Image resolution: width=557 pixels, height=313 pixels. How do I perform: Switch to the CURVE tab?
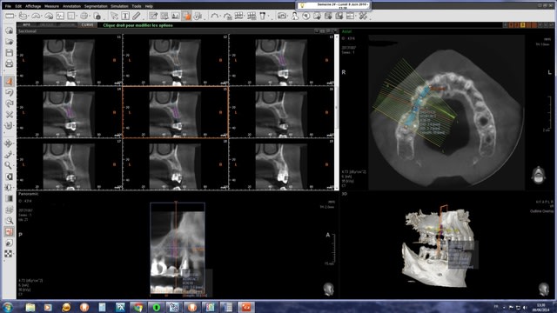point(87,25)
